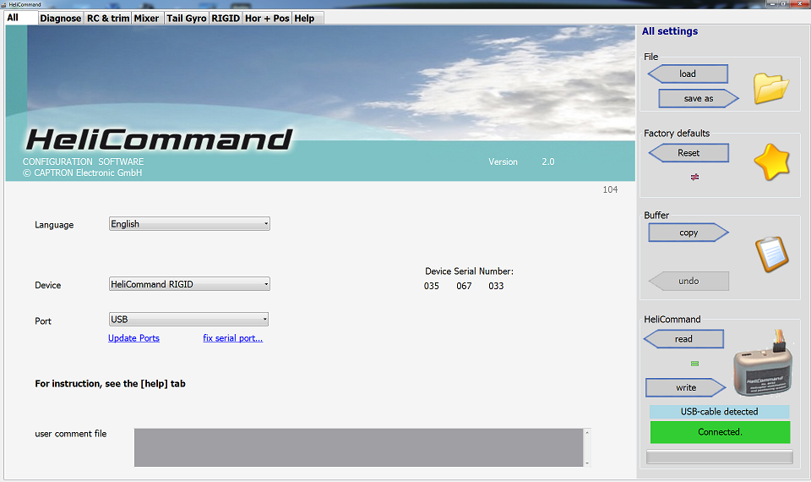The height and width of the screenshot is (482, 811).
Task: Click the USB-cable detected status label
Action: tap(720, 412)
